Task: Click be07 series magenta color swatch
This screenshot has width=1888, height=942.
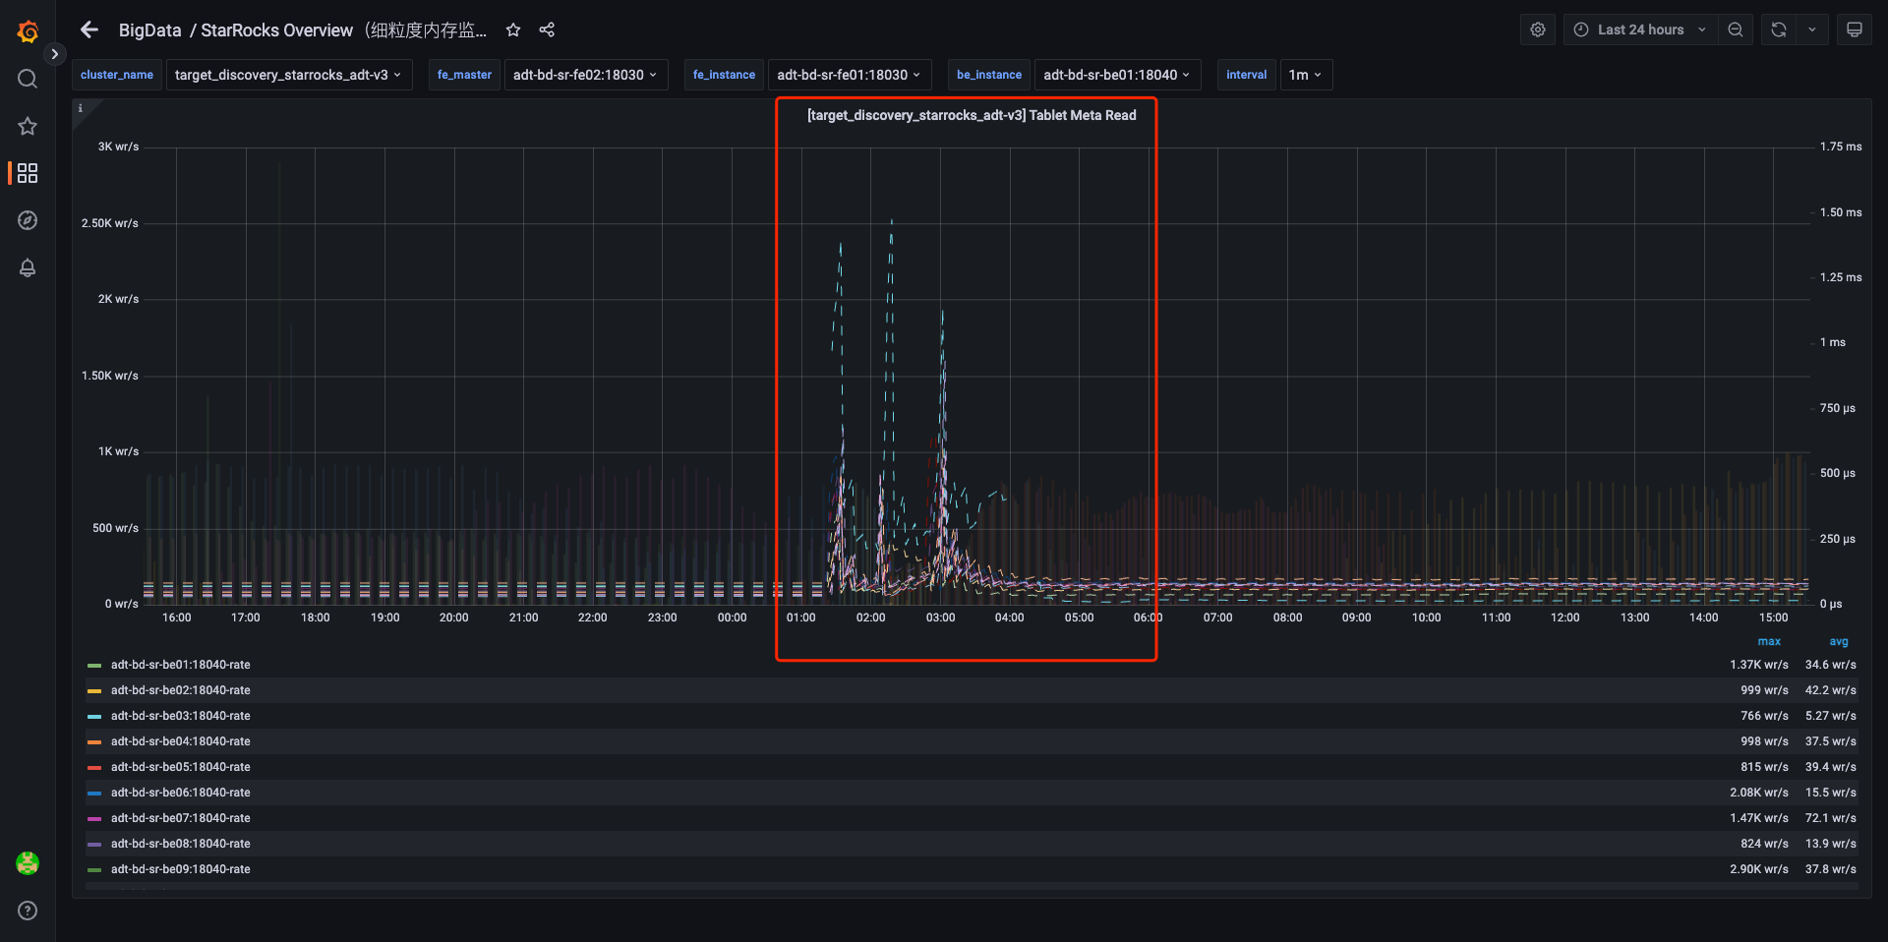Action: 94,819
